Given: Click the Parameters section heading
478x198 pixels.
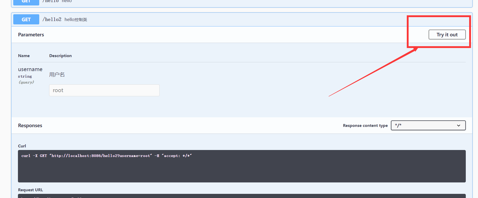Looking at the screenshot, I should (x=31, y=35).
